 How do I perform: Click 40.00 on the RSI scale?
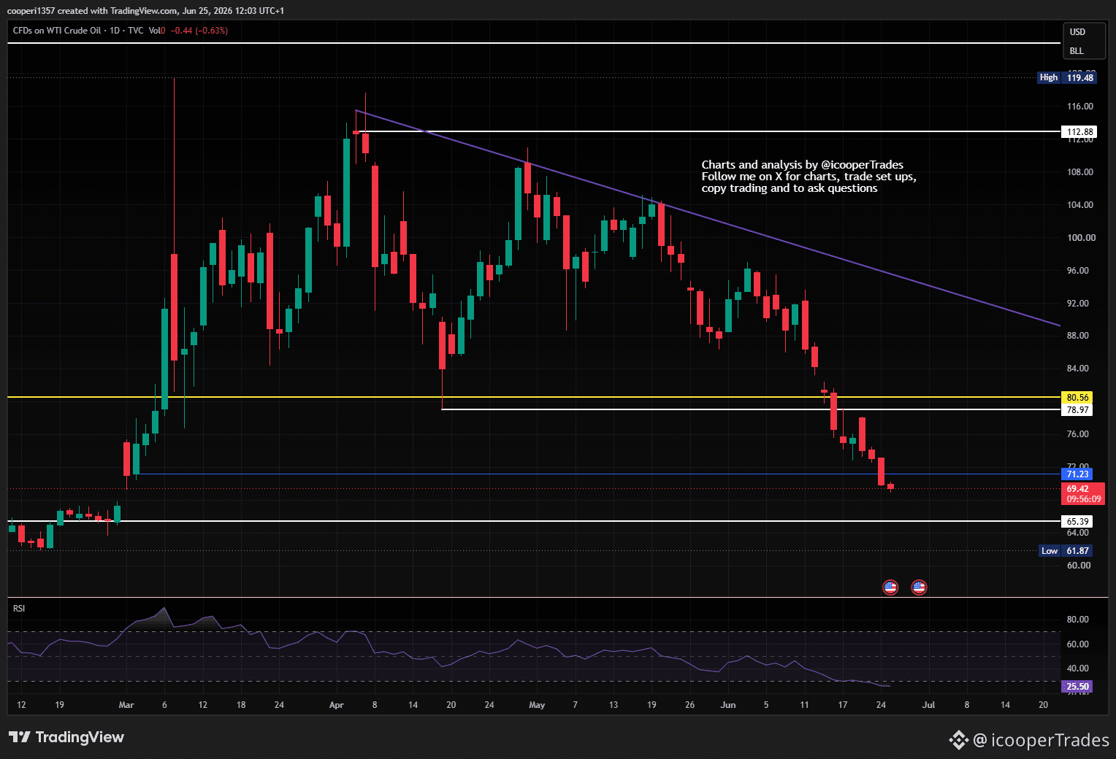pyautogui.click(x=1078, y=669)
